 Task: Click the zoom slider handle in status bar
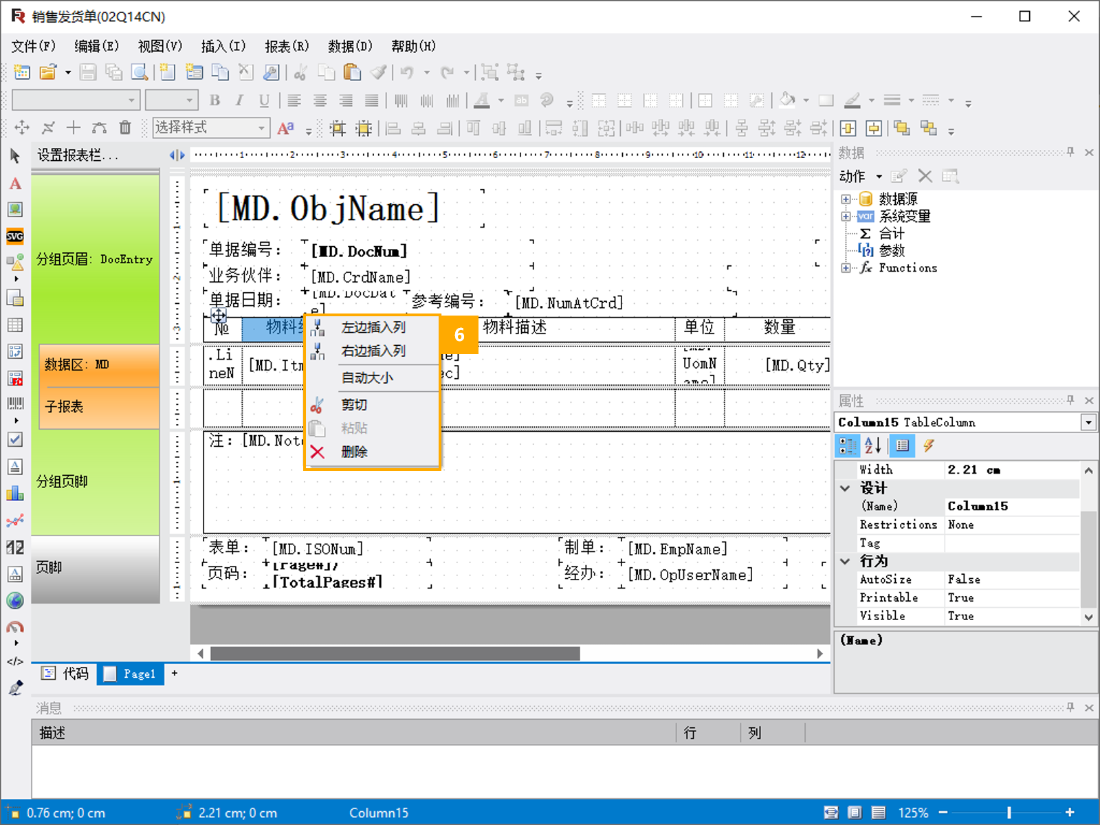[1009, 813]
